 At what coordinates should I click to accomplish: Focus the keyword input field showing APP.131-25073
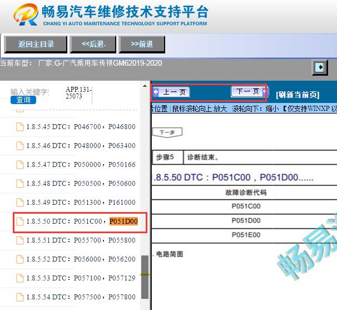[x=78, y=93]
